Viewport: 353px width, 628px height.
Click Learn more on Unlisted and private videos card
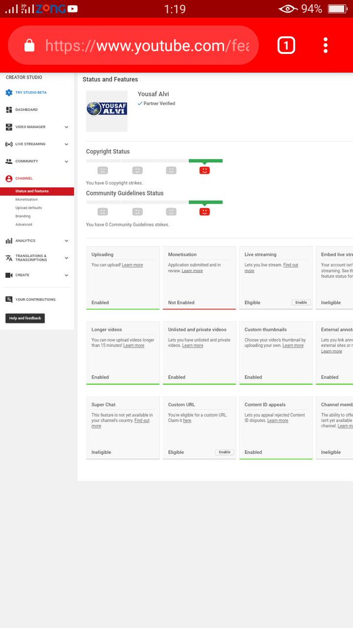(192, 345)
